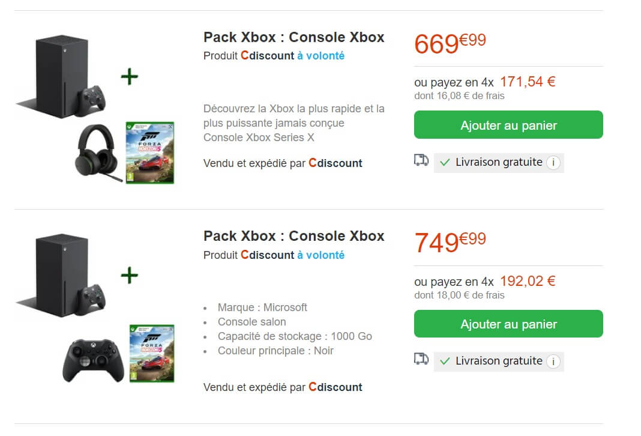Image resolution: width=641 pixels, height=436 pixels.
Task: Click 4x payment amount 192,02 €
Action: coord(528,281)
